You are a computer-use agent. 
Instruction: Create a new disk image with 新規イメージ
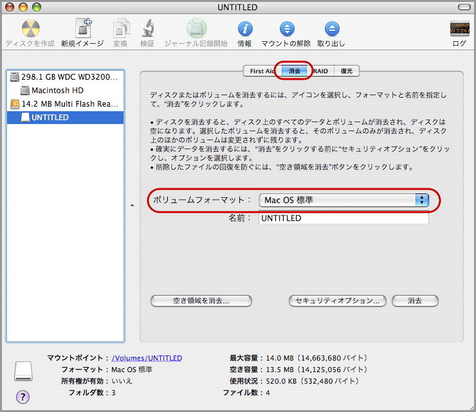pos(84,28)
